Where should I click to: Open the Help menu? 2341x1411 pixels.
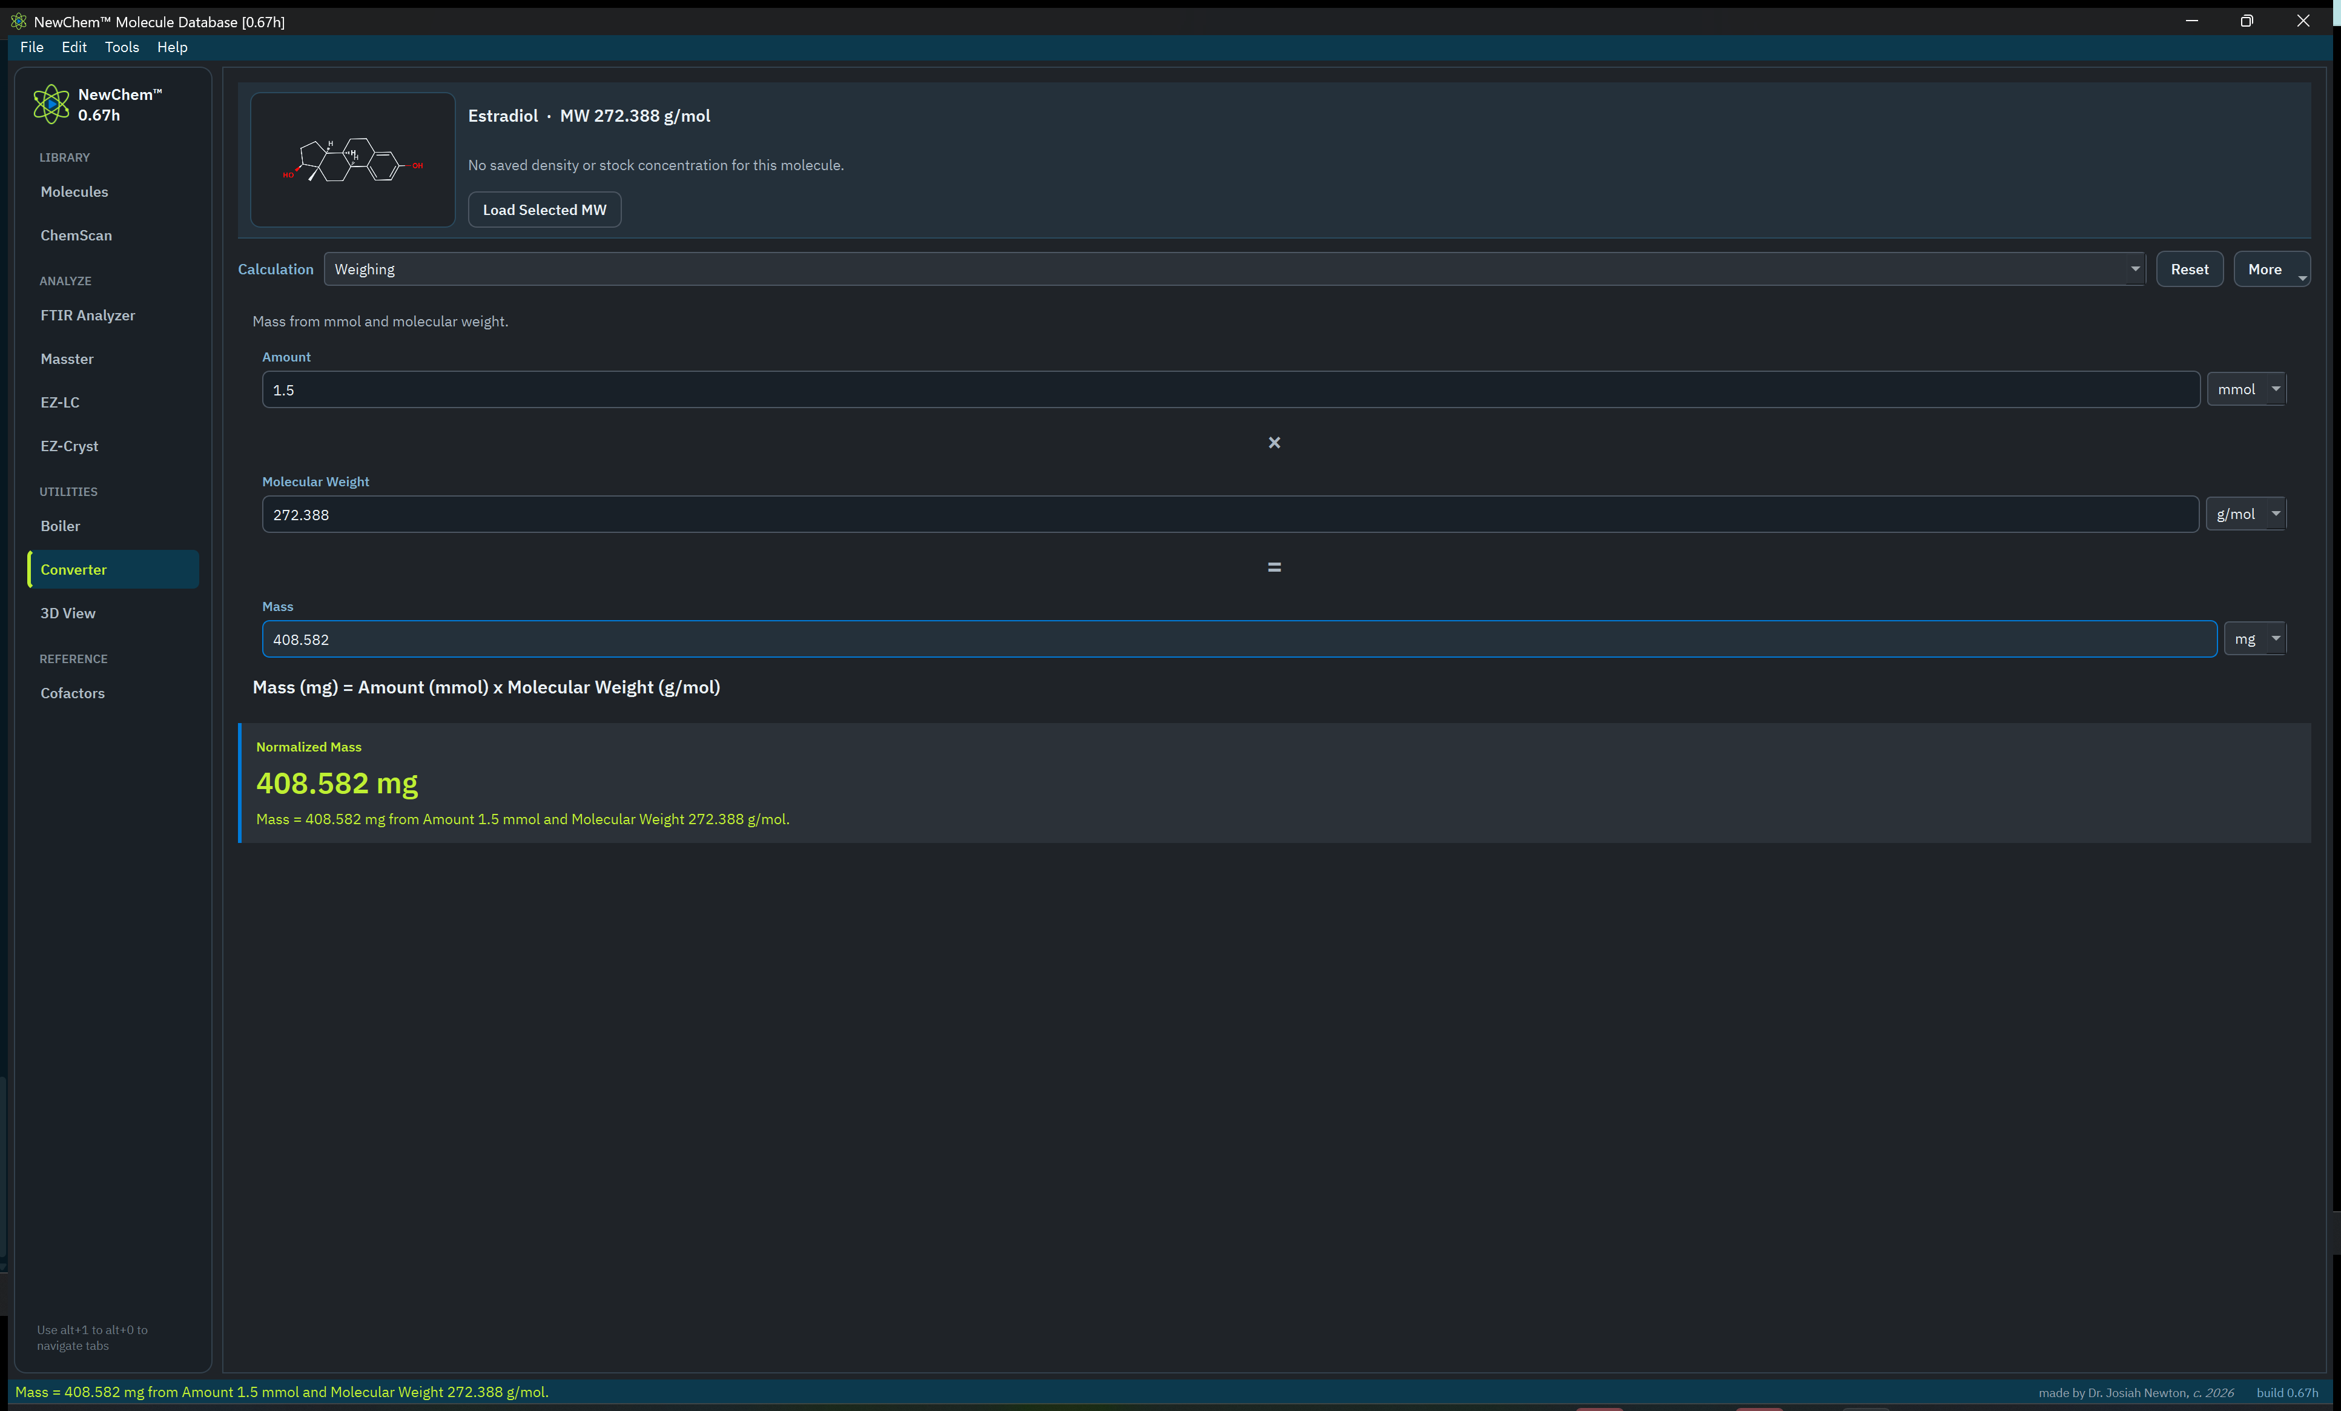click(172, 47)
